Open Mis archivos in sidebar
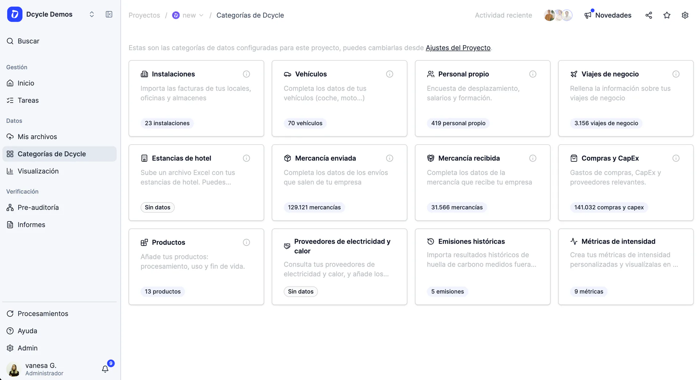 pyautogui.click(x=59, y=137)
